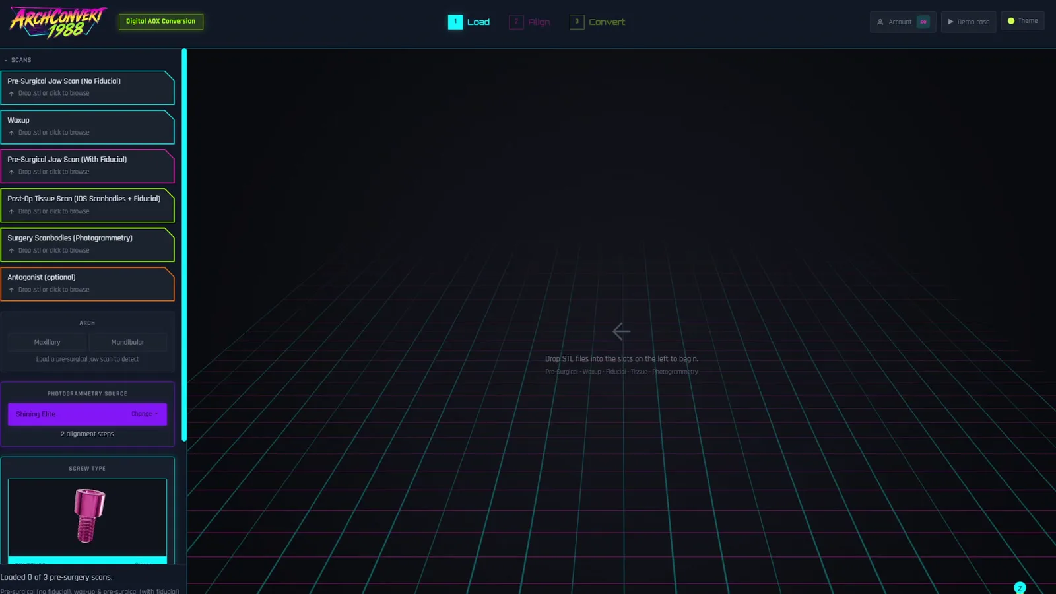Click the "2 alignment steps" text

pyautogui.click(x=87, y=434)
